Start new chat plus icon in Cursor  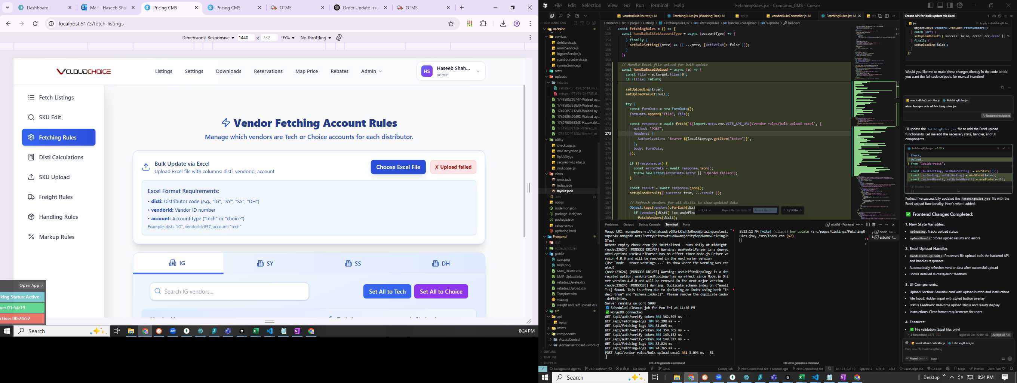(x=988, y=16)
